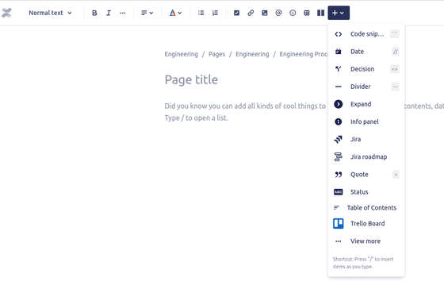
Task: Open the emoji picker
Action: point(293,13)
